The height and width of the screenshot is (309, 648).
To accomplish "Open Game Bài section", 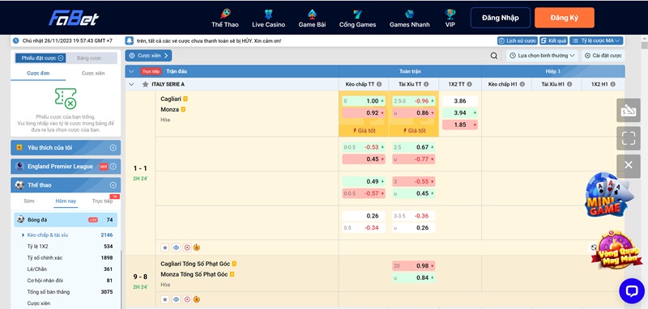I will [312, 18].
